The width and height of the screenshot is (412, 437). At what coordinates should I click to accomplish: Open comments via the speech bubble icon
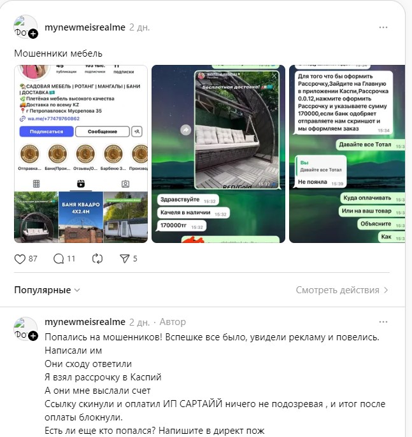(59, 259)
